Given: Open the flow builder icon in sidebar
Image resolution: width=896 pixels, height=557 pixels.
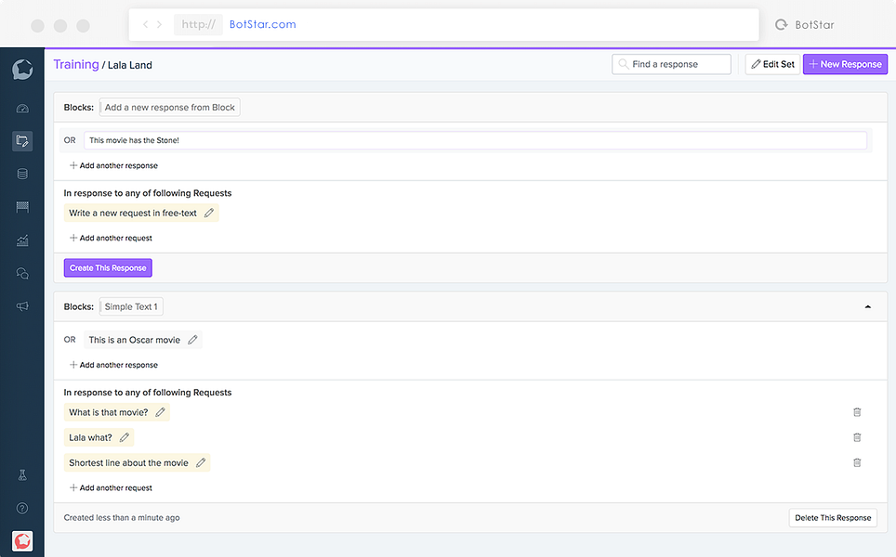Looking at the screenshot, I should point(21,206).
